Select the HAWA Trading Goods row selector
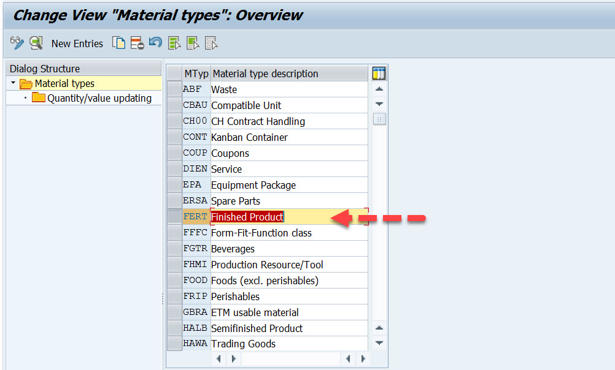Image resolution: width=615 pixels, height=370 pixels. [174, 343]
